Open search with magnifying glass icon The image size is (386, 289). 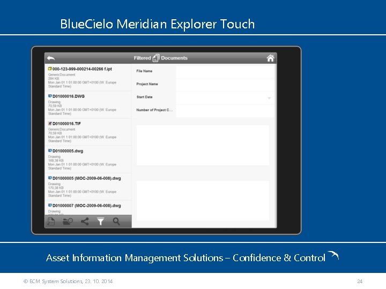click(x=116, y=222)
